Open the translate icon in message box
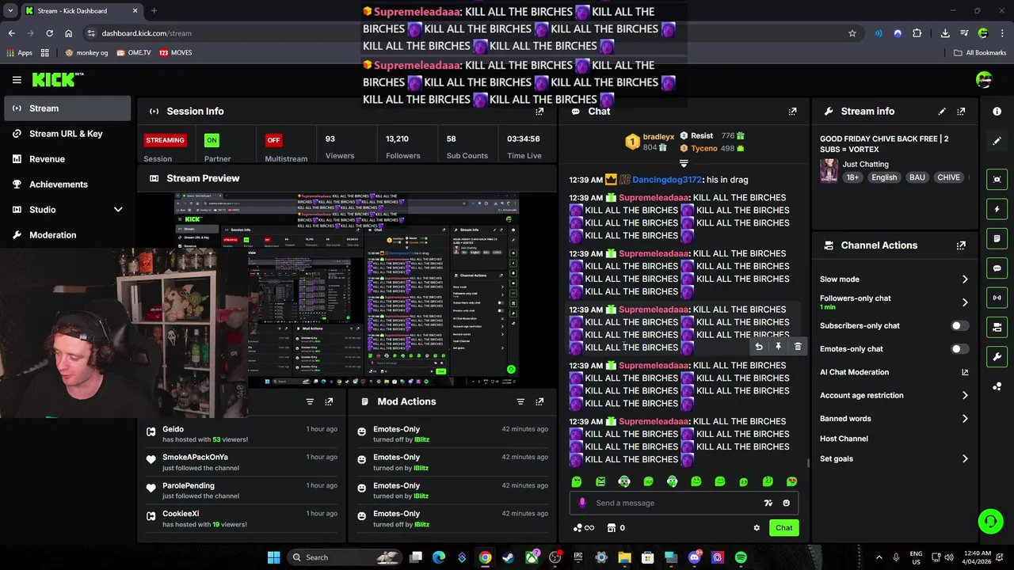 pyautogui.click(x=768, y=503)
